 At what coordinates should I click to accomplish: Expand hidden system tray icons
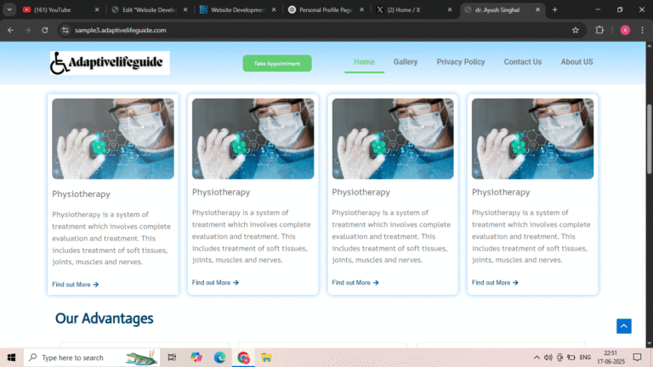(536, 358)
